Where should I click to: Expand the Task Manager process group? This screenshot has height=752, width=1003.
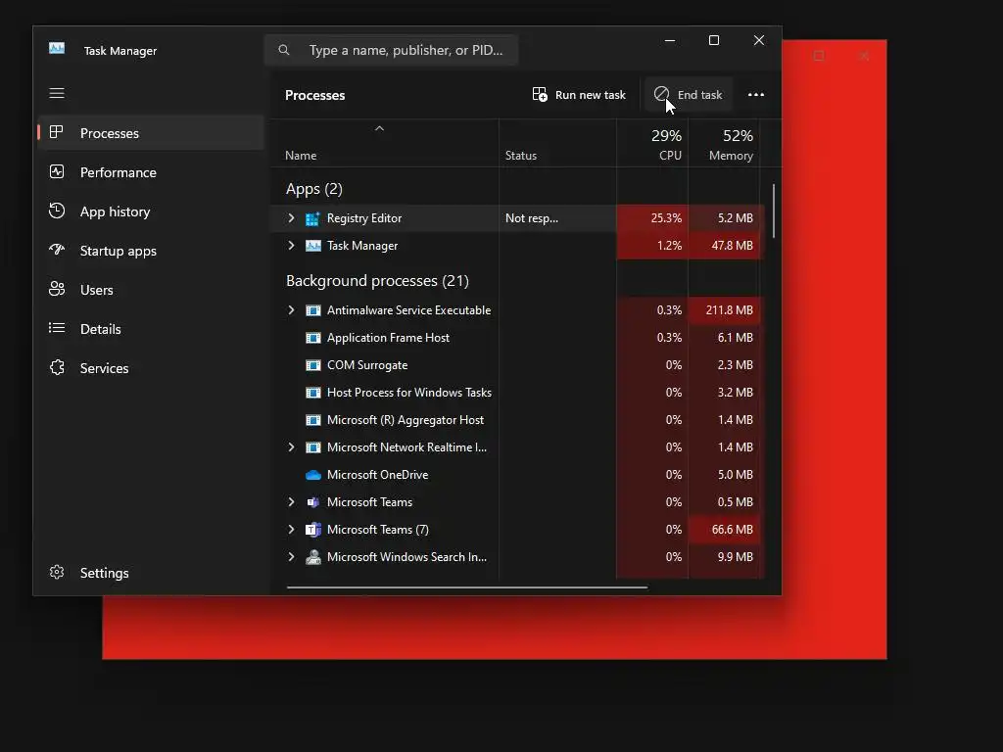pos(291,246)
